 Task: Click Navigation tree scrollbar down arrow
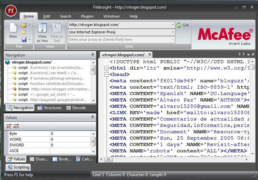click(93, 101)
